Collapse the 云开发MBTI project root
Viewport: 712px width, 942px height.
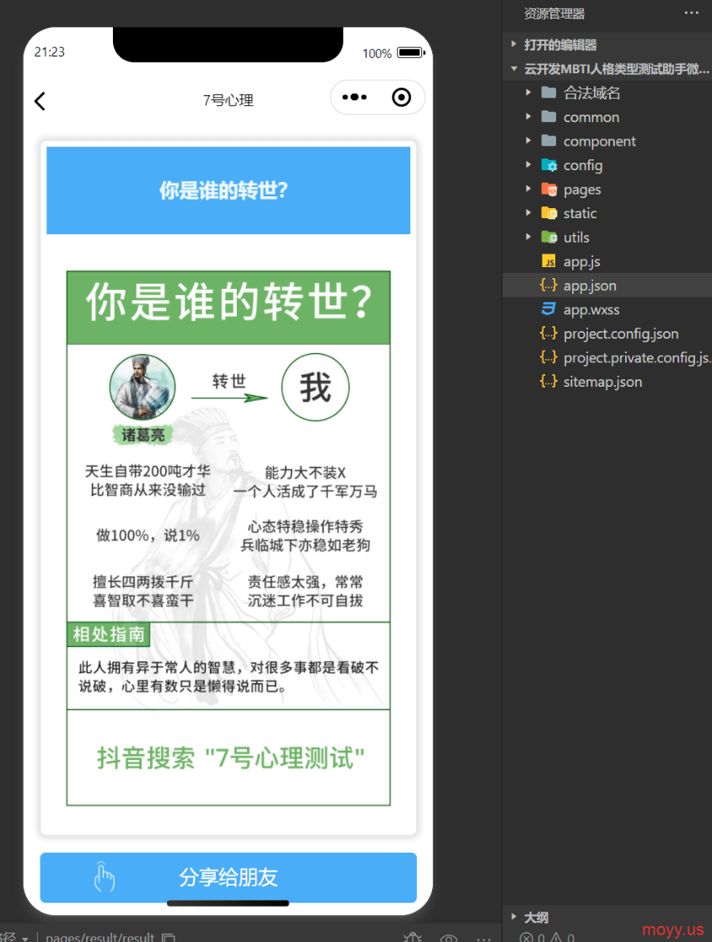click(615, 69)
